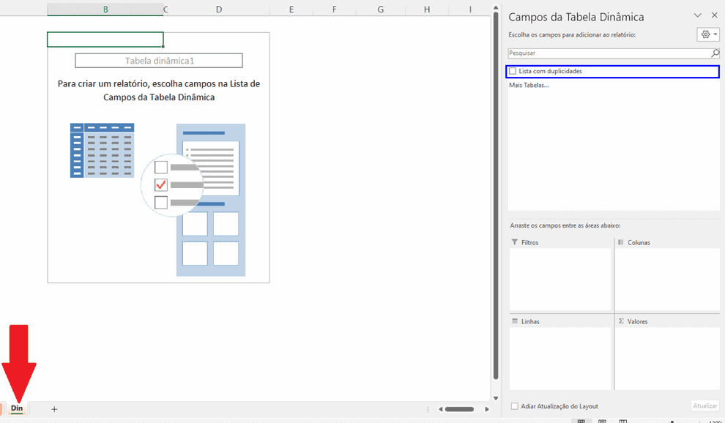Image resolution: width=725 pixels, height=423 pixels.
Task: Check the 'Lista com duplicidades' field
Action: [513, 71]
